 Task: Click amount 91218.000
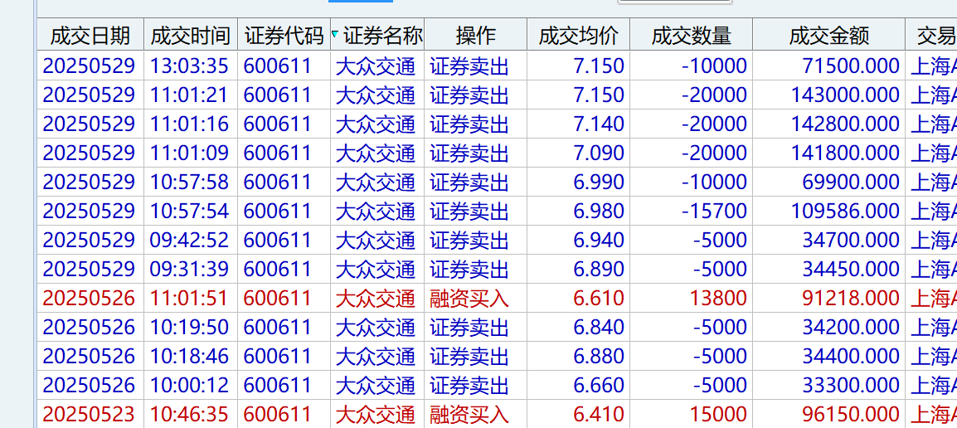(851, 298)
